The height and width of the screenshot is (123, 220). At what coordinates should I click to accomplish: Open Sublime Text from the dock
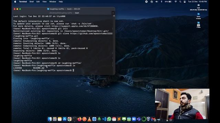tap(119, 119)
